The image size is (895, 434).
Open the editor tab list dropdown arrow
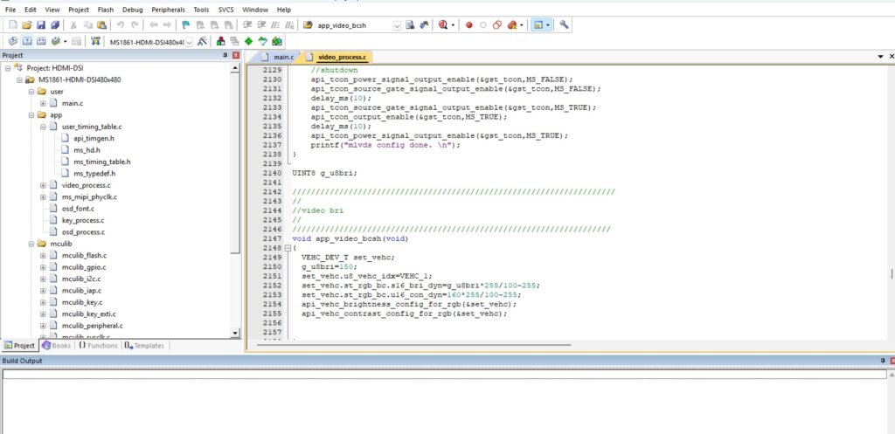(x=880, y=57)
